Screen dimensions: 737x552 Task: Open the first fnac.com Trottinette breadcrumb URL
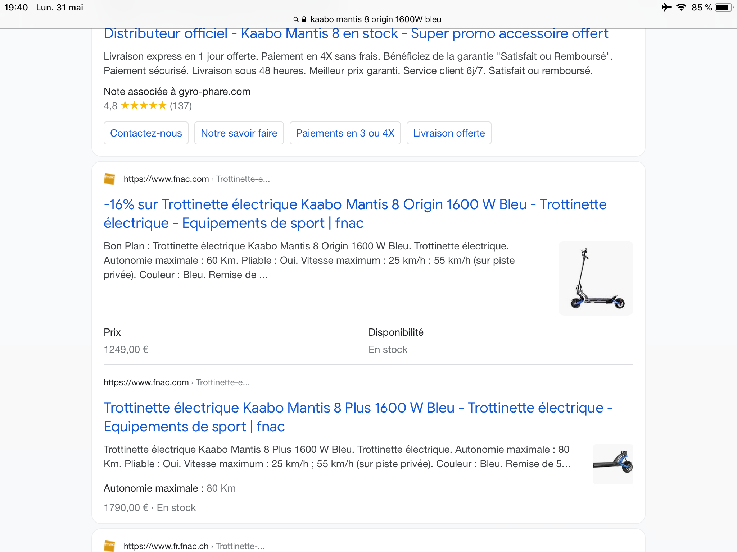[196, 179]
